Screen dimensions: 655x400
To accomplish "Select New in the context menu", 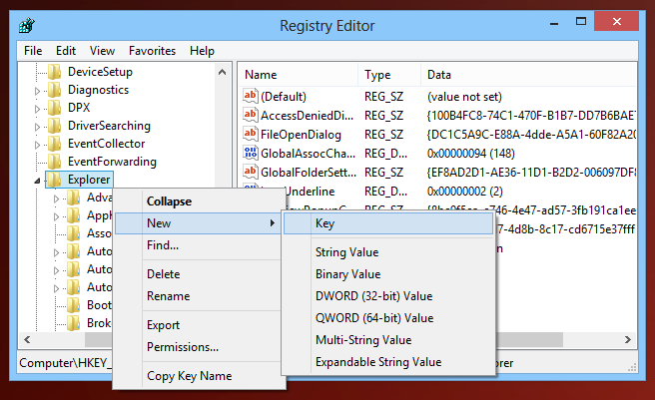I will [x=198, y=223].
